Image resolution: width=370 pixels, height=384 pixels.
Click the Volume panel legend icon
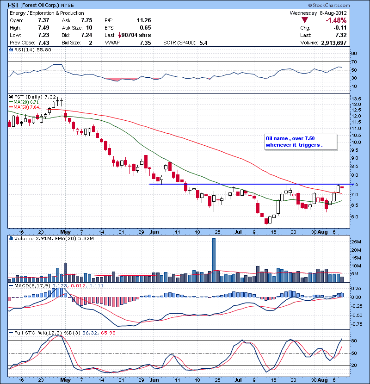click(11, 238)
